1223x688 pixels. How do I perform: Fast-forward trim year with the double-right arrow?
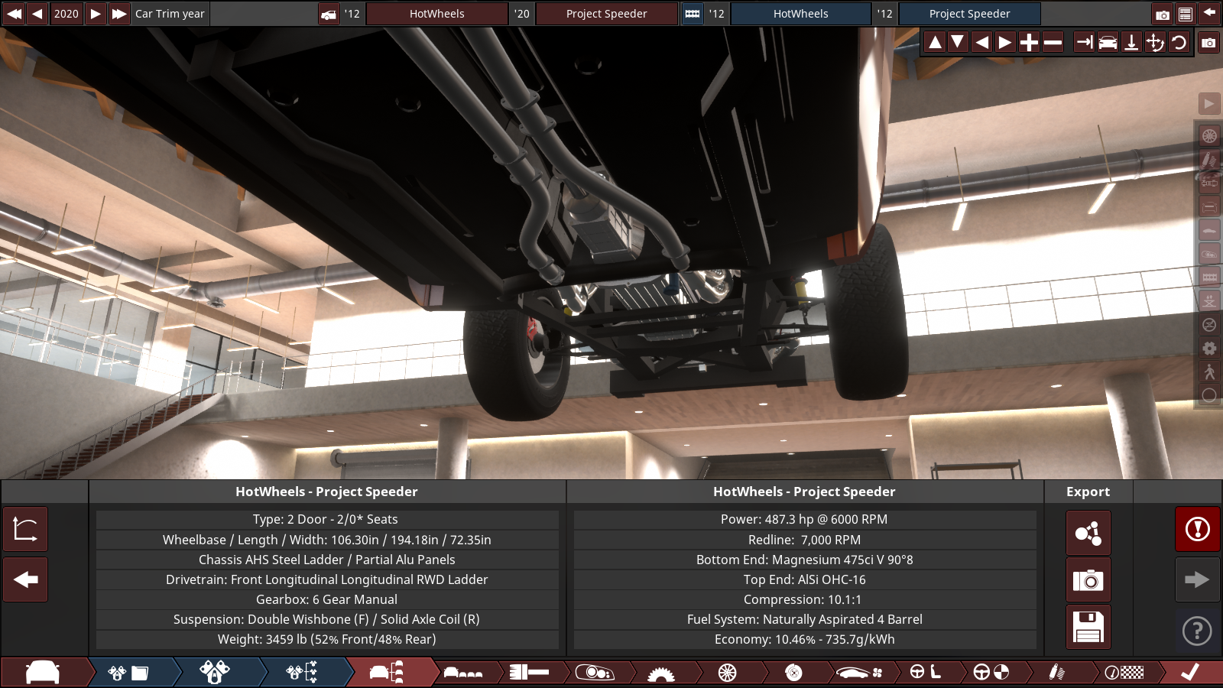point(118,14)
